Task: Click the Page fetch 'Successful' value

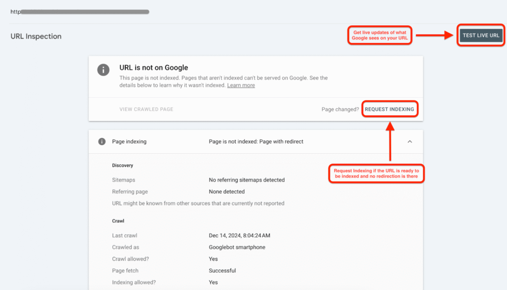Action: (x=222, y=271)
